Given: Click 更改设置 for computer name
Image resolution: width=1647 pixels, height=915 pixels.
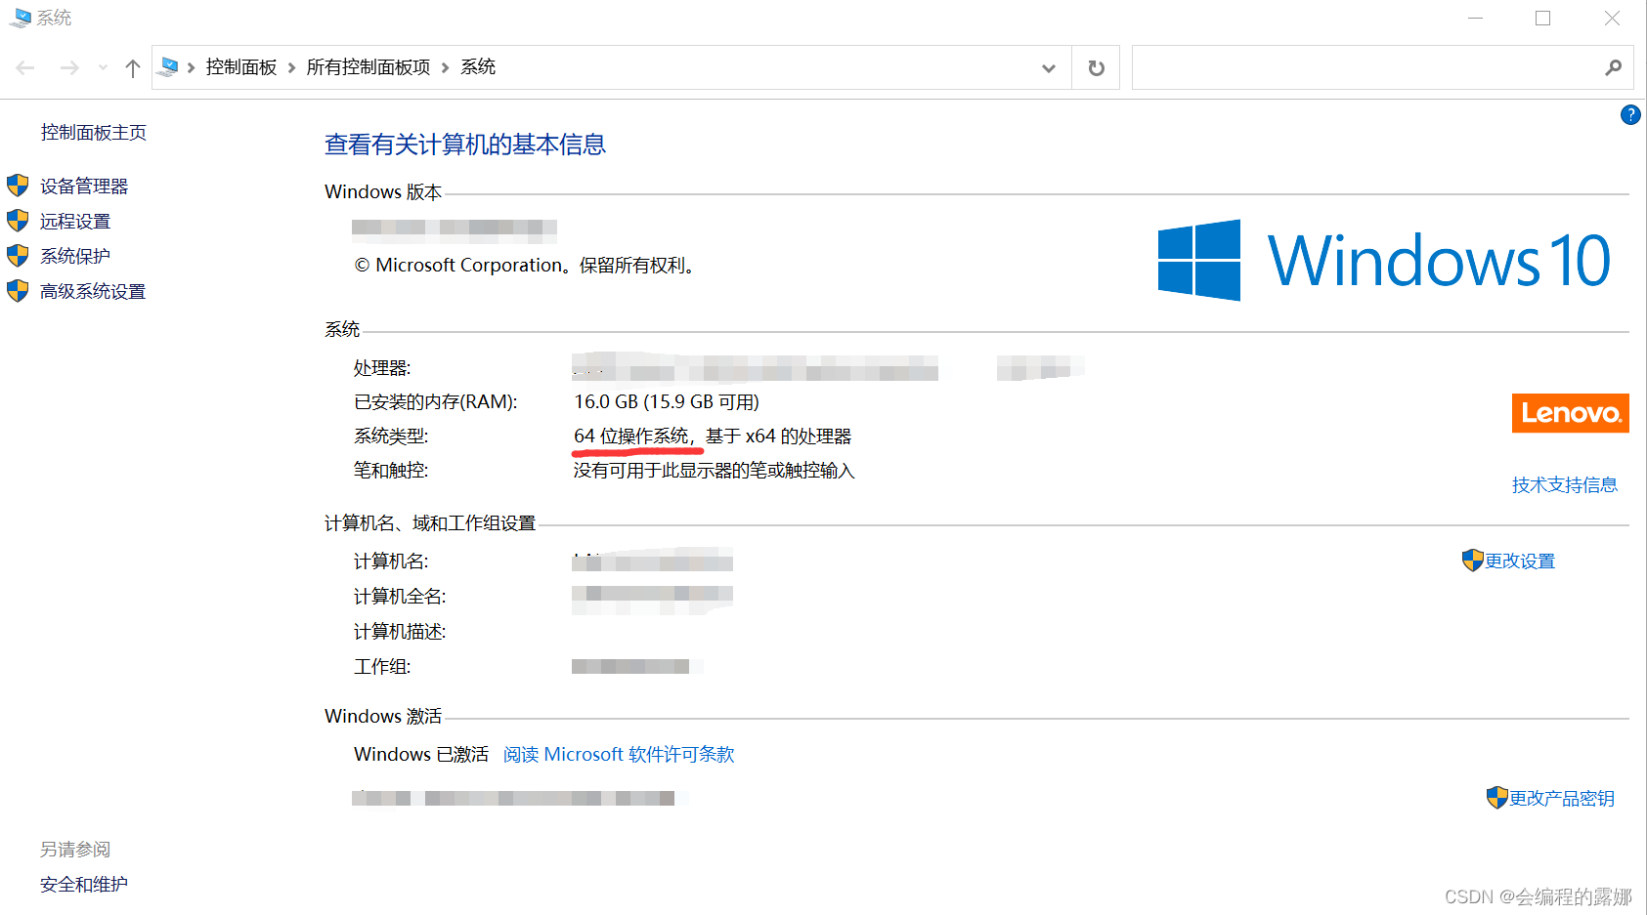Looking at the screenshot, I should coord(1520,561).
